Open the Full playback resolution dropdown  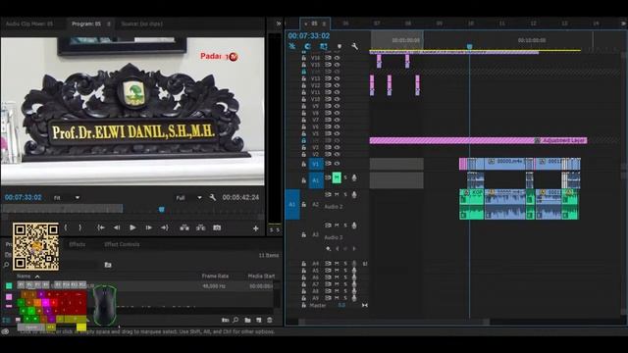pos(188,198)
